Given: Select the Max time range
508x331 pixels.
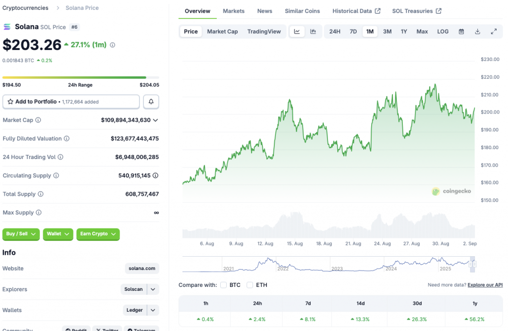Looking at the screenshot, I should (x=422, y=31).
